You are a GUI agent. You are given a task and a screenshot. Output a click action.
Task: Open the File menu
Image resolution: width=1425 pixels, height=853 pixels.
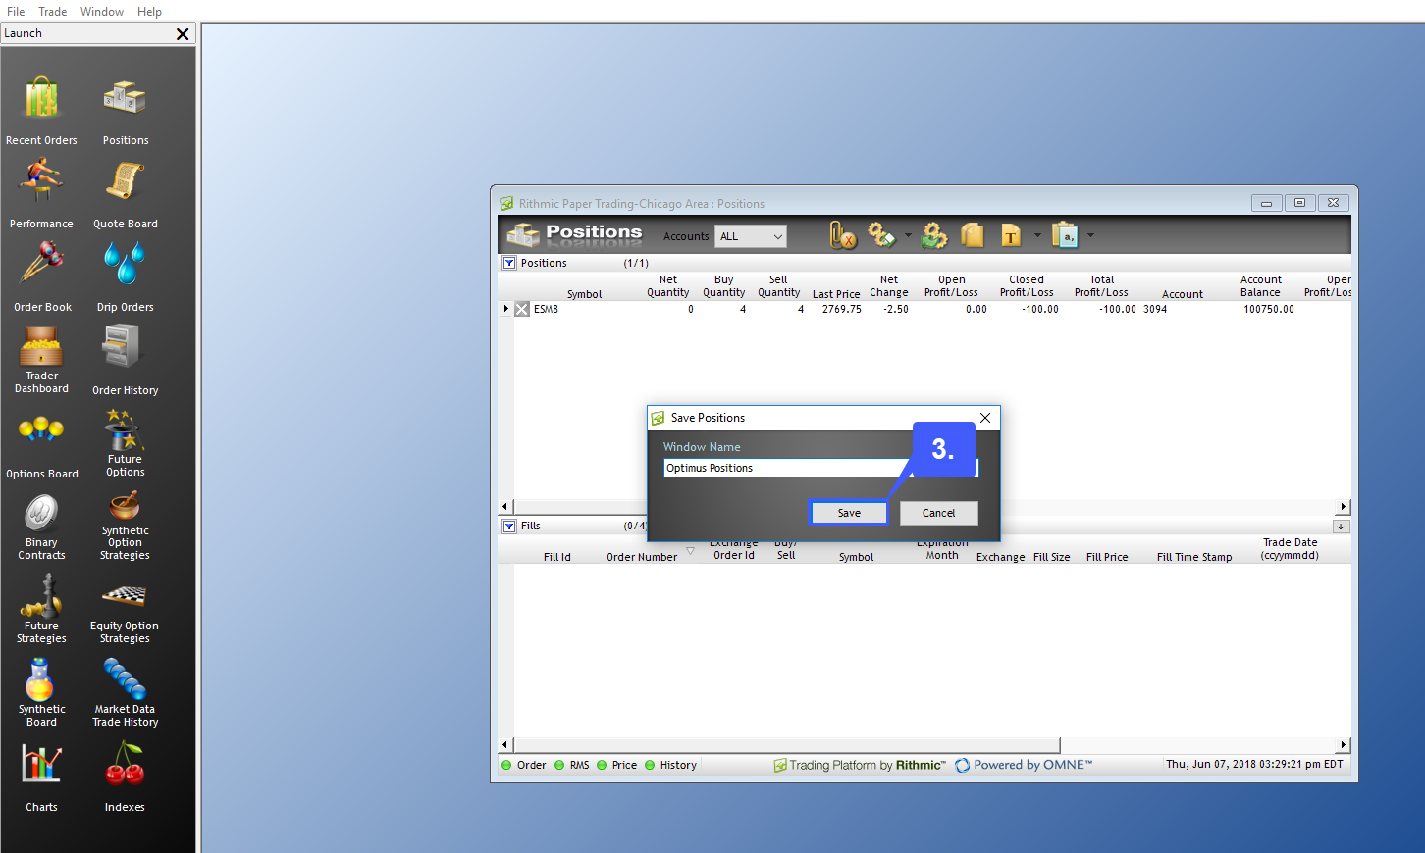(16, 12)
